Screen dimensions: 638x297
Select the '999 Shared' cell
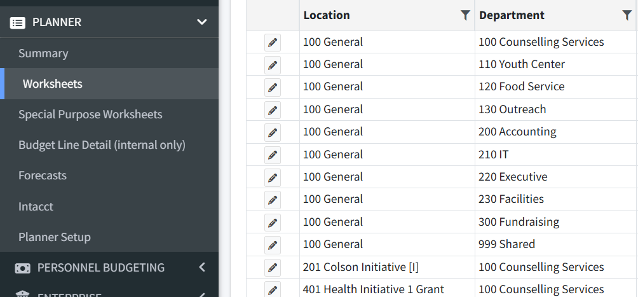pos(555,244)
